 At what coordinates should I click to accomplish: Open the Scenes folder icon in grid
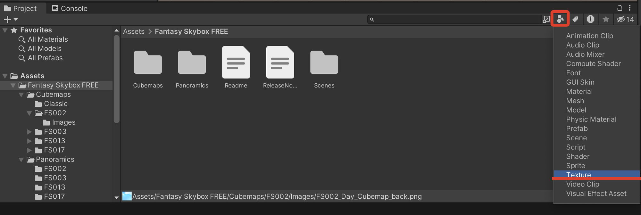(324, 62)
